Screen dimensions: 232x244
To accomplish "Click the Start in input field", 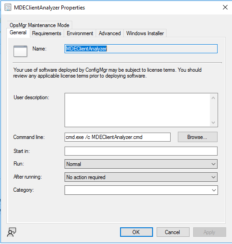I will click(141, 151).
